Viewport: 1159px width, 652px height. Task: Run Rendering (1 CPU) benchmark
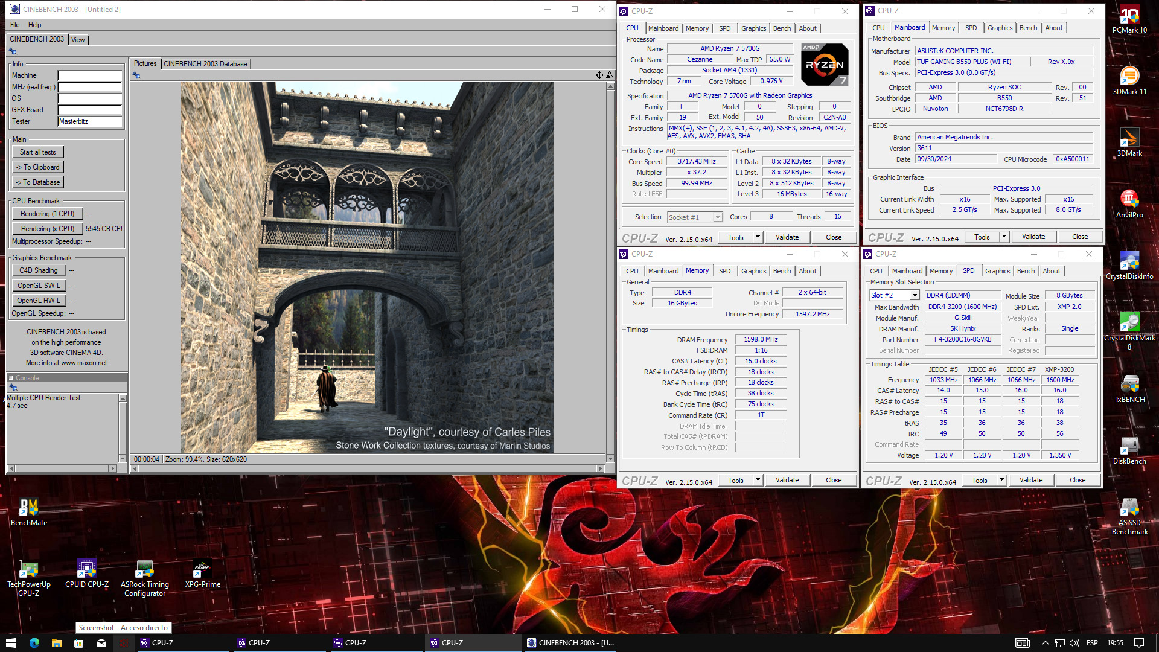coord(47,214)
